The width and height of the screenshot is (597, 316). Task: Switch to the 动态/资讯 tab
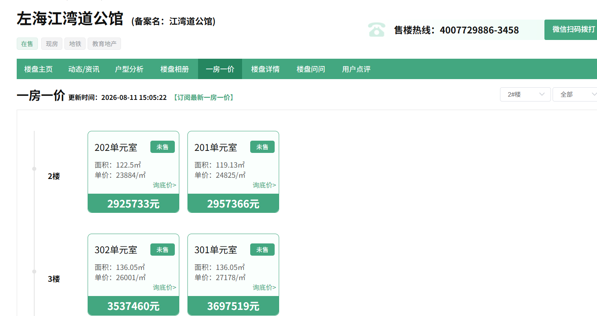pos(84,69)
